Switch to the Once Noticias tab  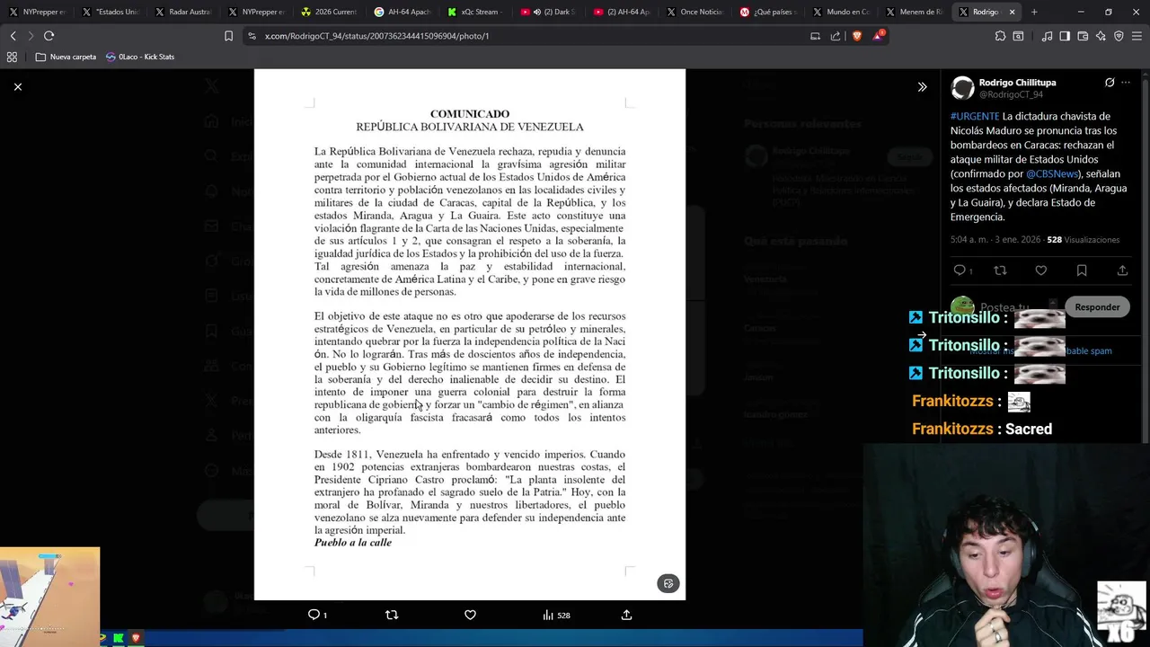pos(694,12)
